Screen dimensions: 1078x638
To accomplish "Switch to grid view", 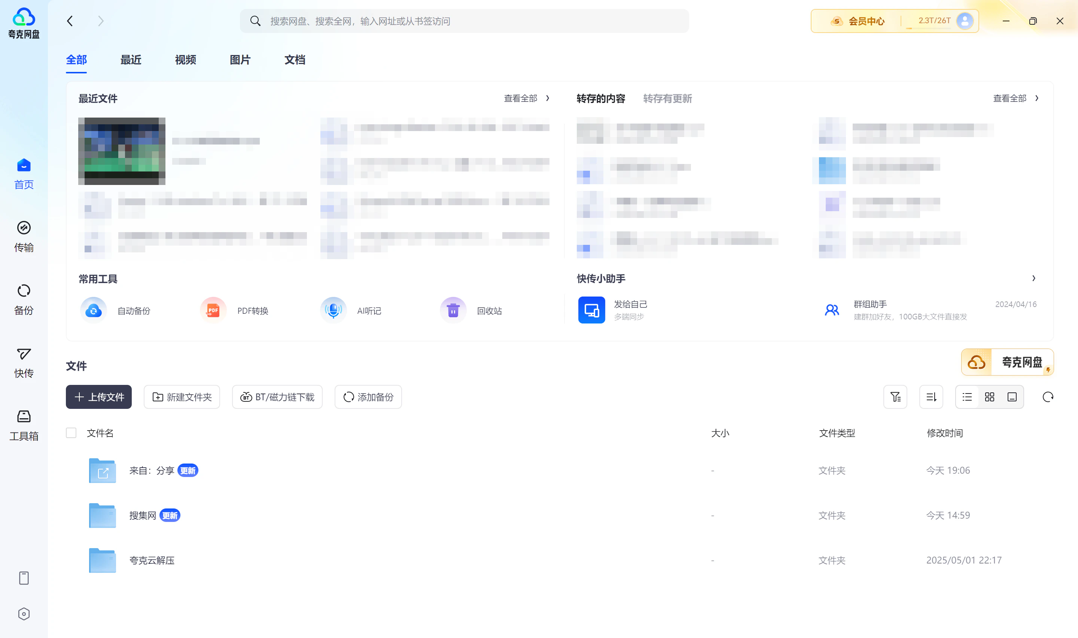I will (x=990, y=397).
